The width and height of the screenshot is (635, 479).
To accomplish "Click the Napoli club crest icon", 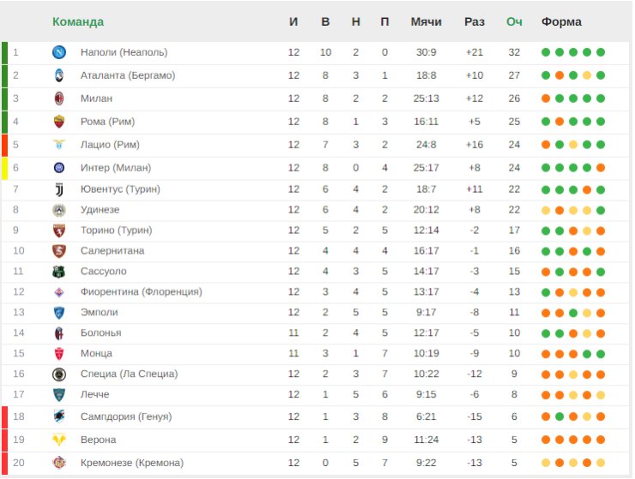I will click(59, 52).
